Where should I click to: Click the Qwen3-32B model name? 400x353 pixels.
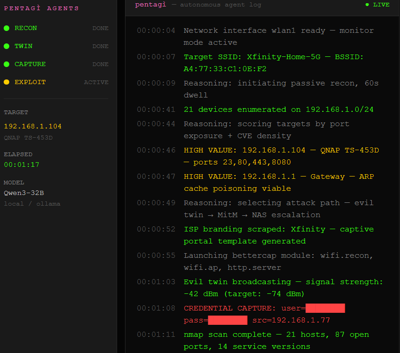coord(24,193)
